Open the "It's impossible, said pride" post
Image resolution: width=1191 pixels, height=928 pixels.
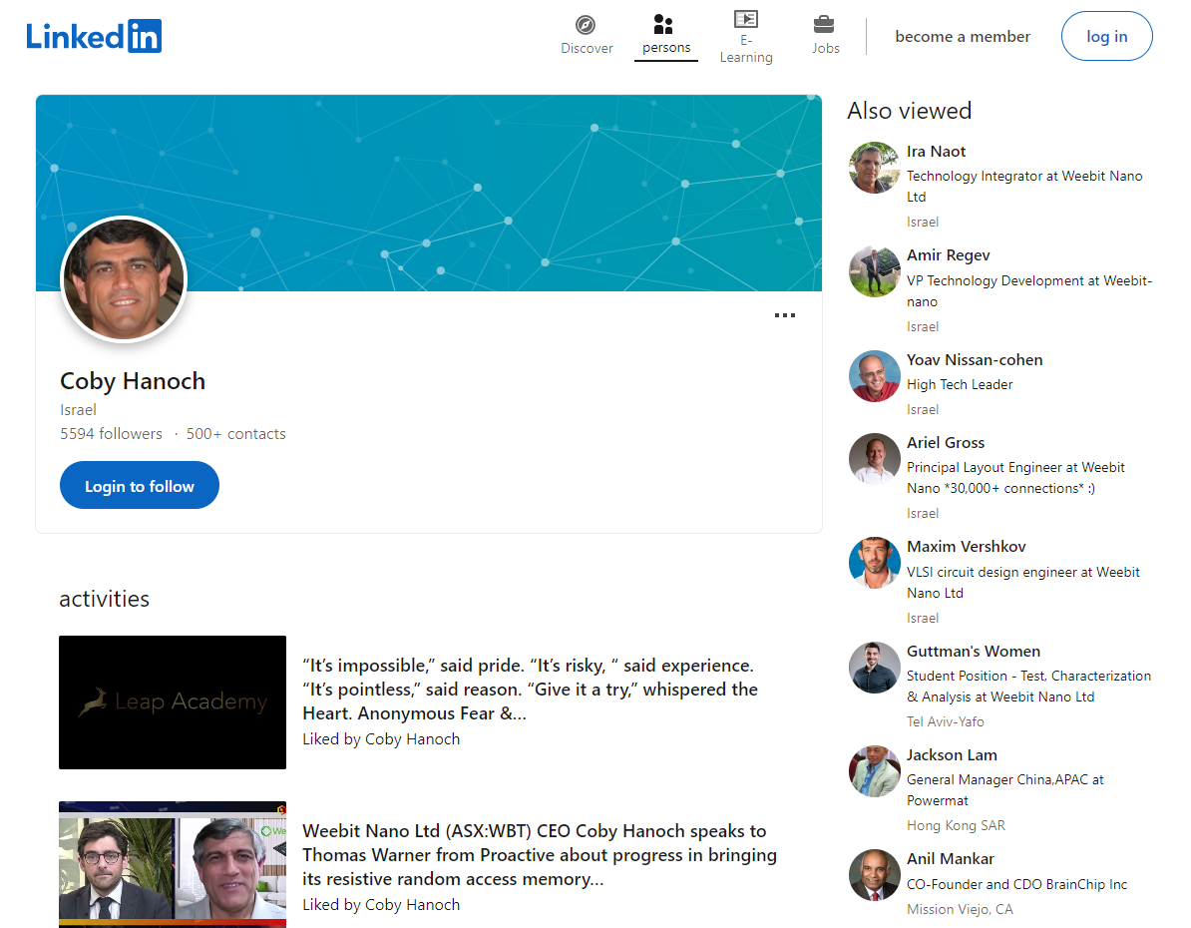(531, 690)
